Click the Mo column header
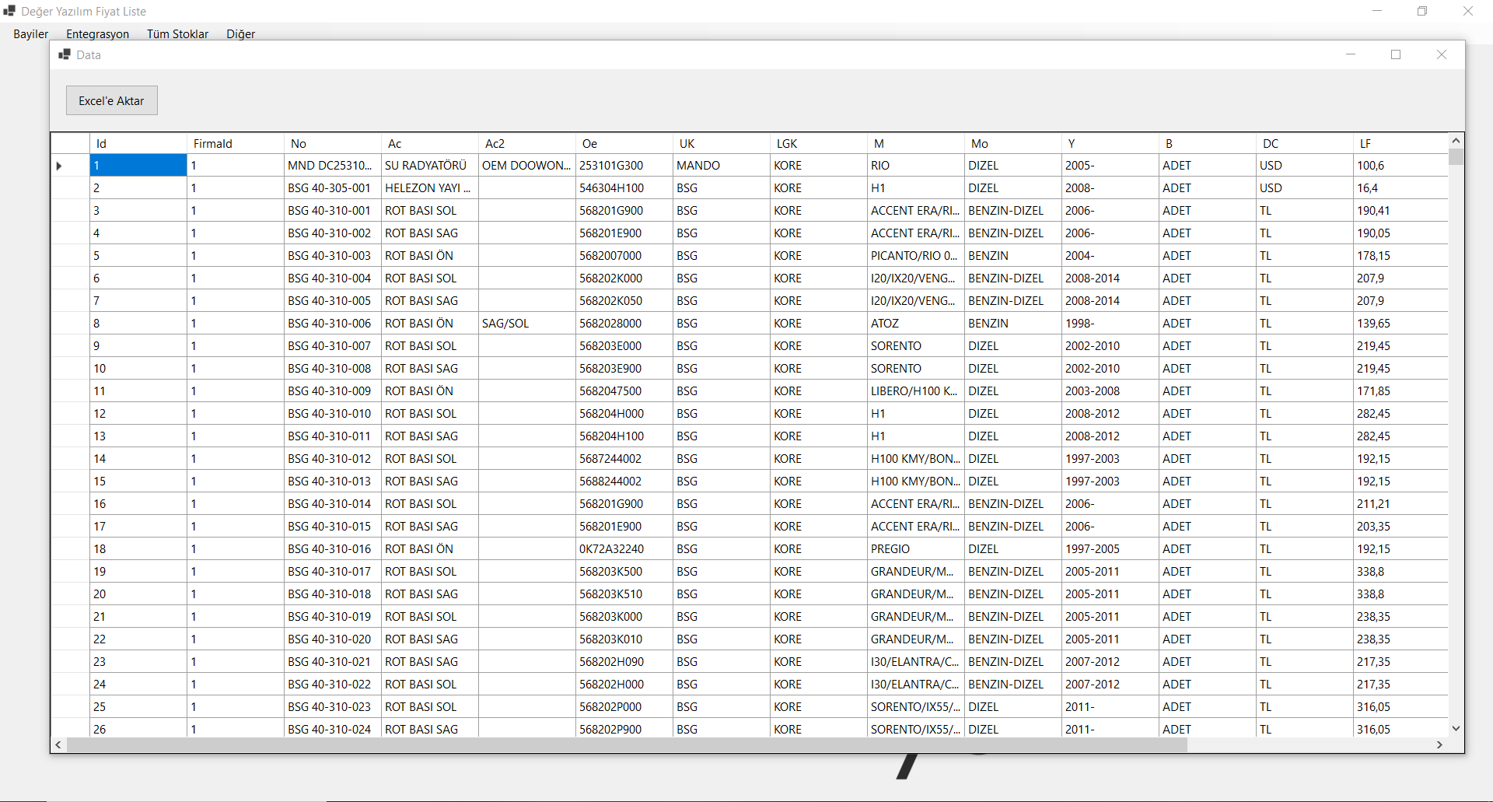This screenshot has width=1493, height=802. tap(1013, 143)
